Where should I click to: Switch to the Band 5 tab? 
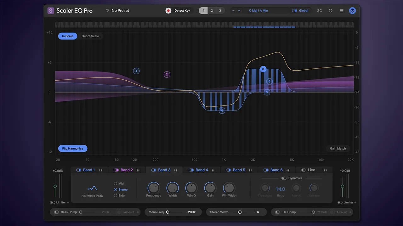[239, 170]
